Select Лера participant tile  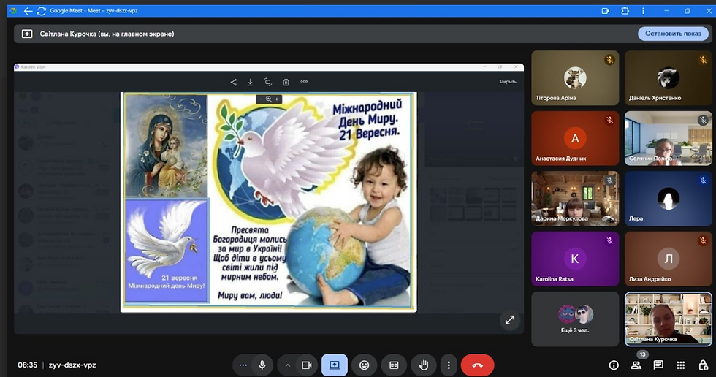point(668,199)
